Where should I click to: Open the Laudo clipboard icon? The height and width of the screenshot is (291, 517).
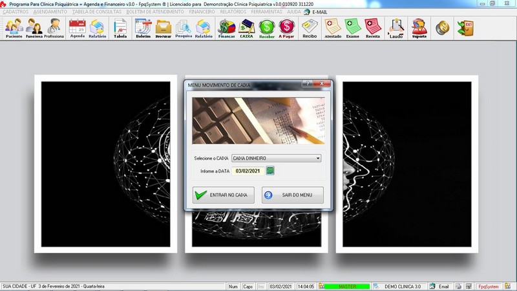396,28
